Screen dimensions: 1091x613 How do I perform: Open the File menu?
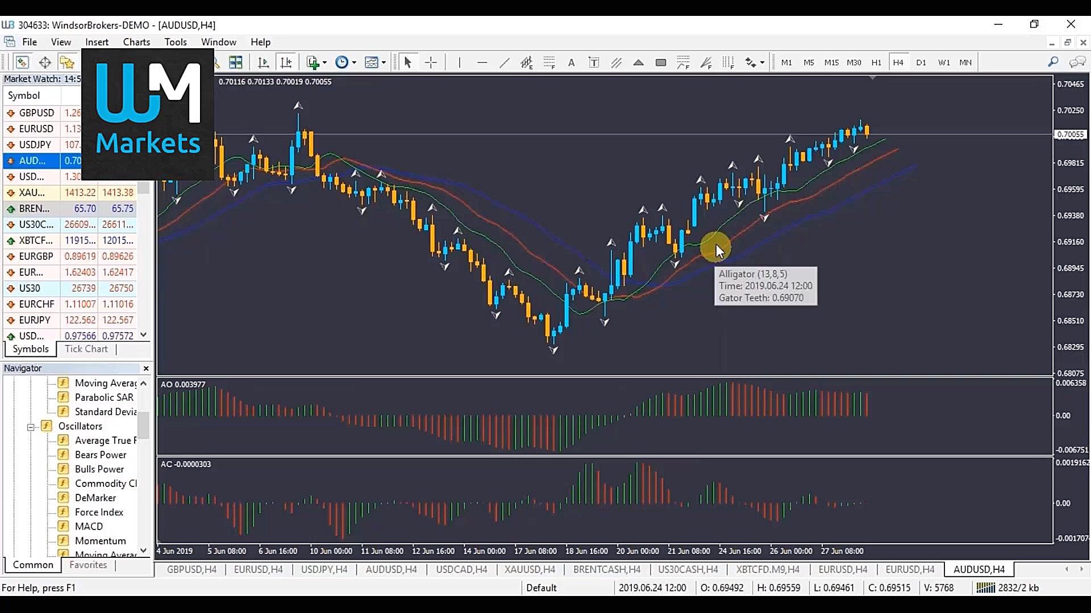tap(30, 42)
